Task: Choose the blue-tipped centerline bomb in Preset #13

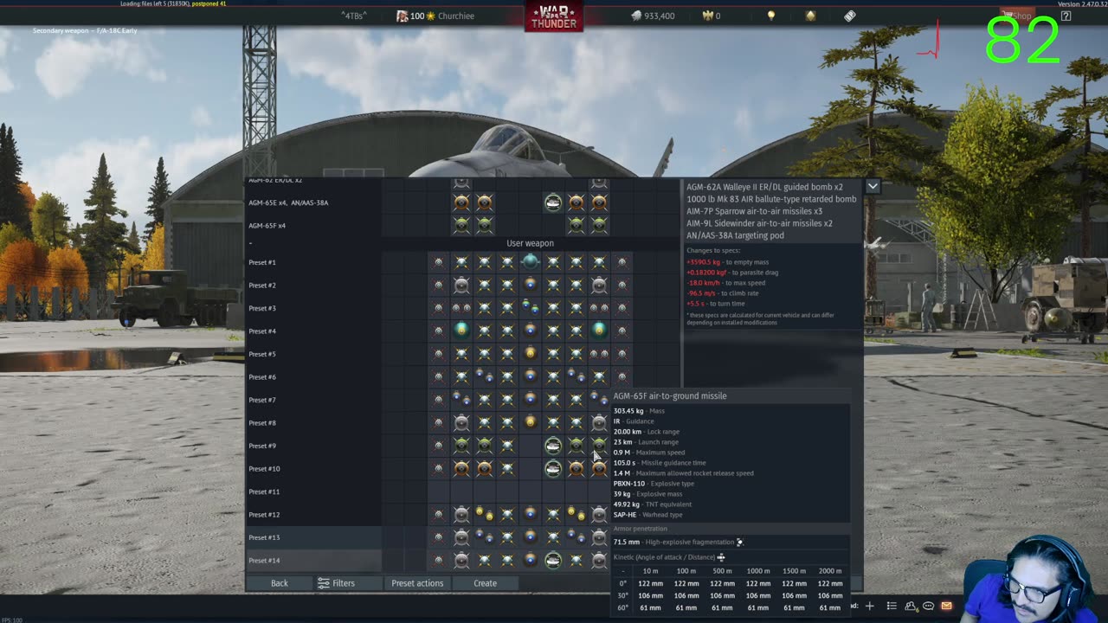Action: [x=530, y=537]
